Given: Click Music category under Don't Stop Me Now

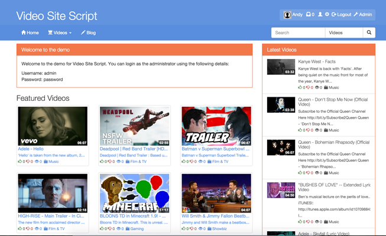Looking at the screenshot, I should point(332,130).
